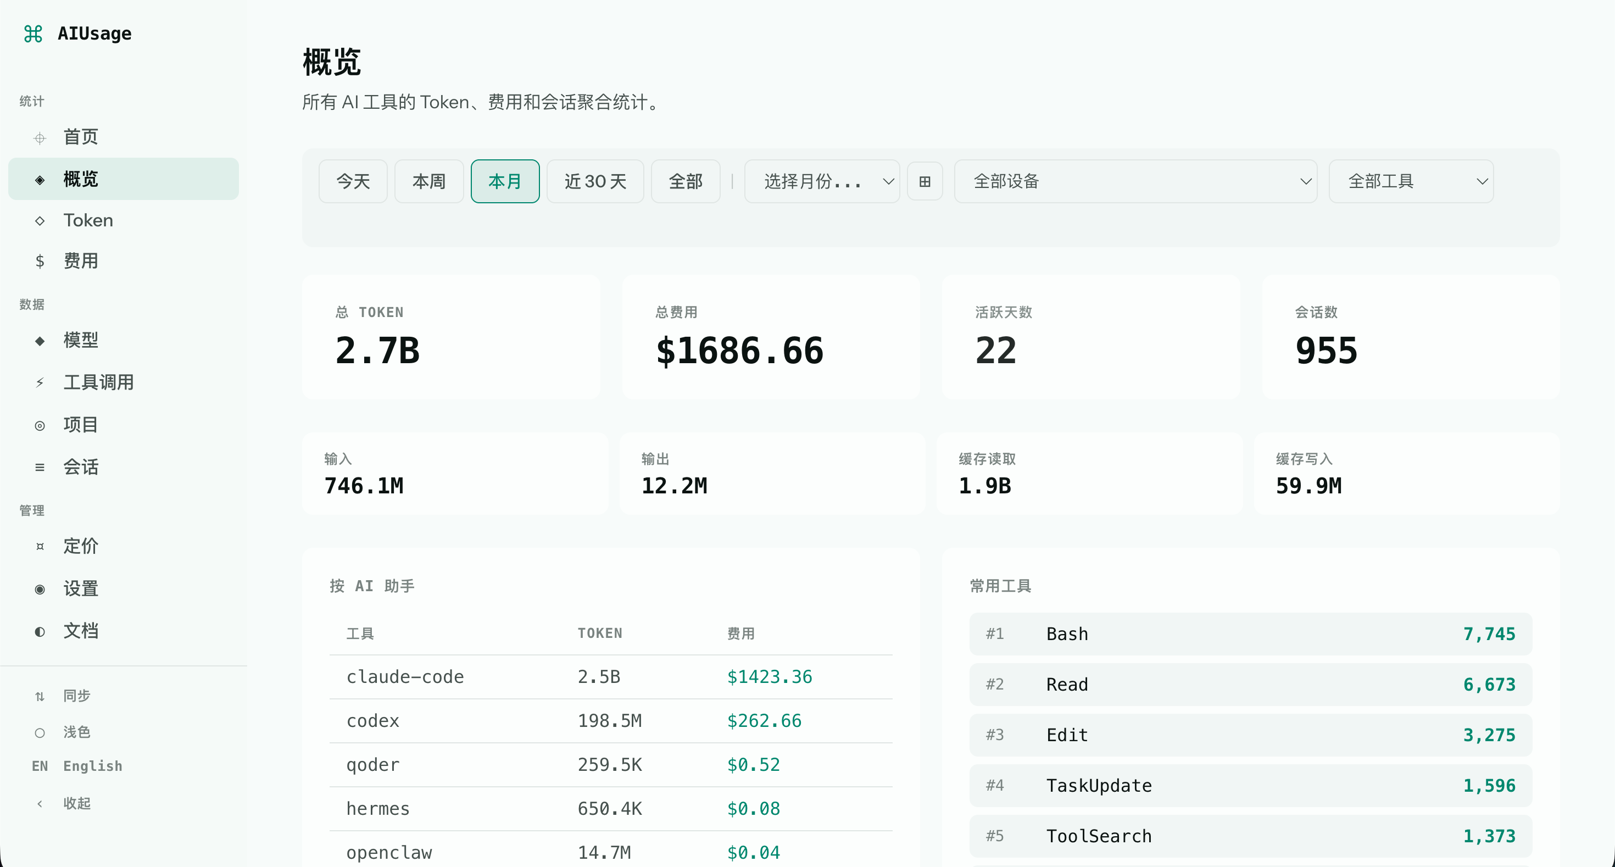Click the 总费用 $1686.66 card
Viewport: 1615px width, 867px height.
click(x=771, y=337)
